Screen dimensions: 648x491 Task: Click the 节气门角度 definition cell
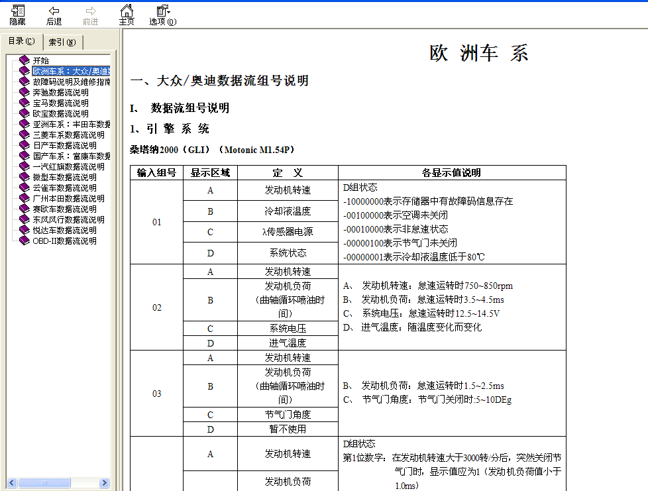(288, 415)
